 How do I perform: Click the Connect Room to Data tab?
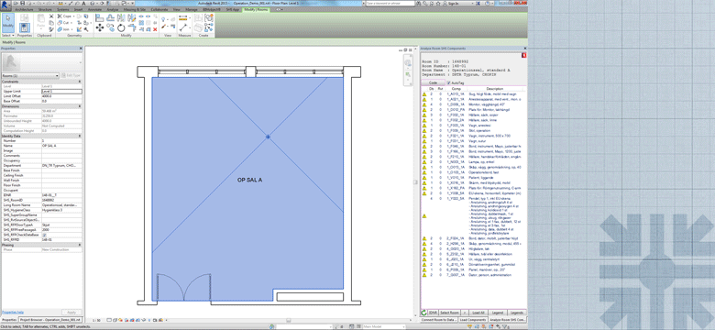coord(439,320)
